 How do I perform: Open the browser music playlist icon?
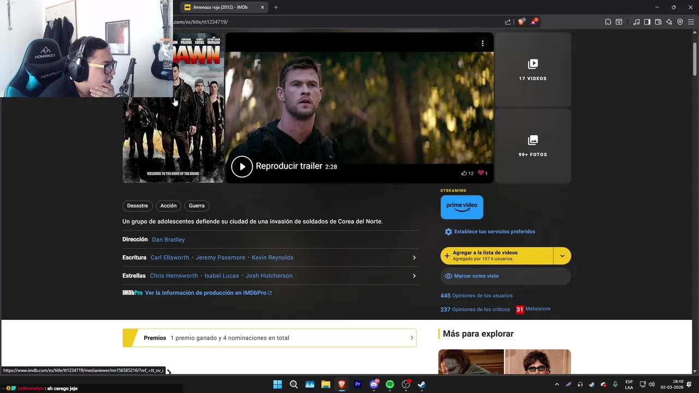point(636,22)
